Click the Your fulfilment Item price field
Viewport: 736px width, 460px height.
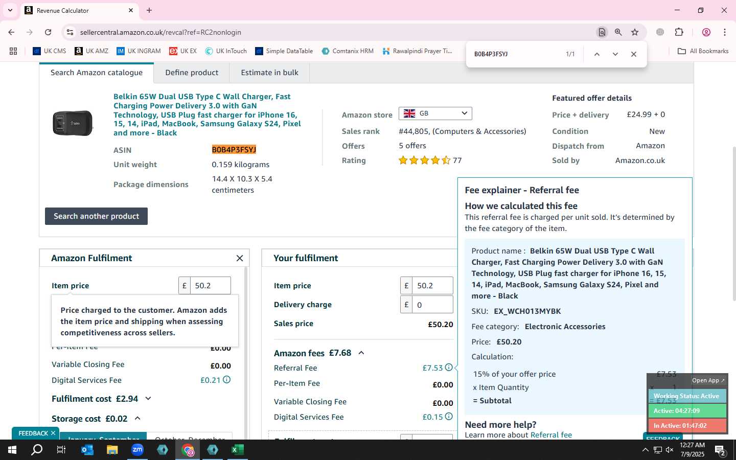click(432, 285)
